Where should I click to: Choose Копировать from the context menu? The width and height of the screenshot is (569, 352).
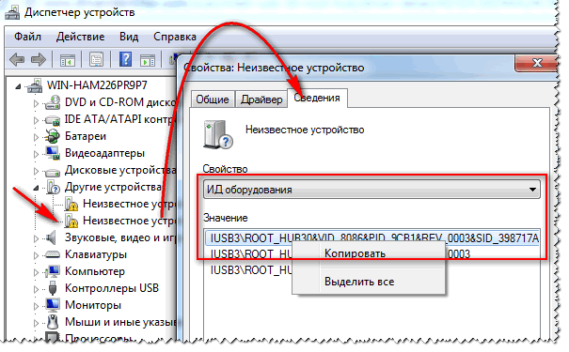pyautogui.click(x=369, y=253)
